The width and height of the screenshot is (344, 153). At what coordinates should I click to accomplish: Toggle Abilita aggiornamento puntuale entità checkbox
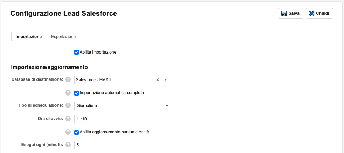(76, 132)
